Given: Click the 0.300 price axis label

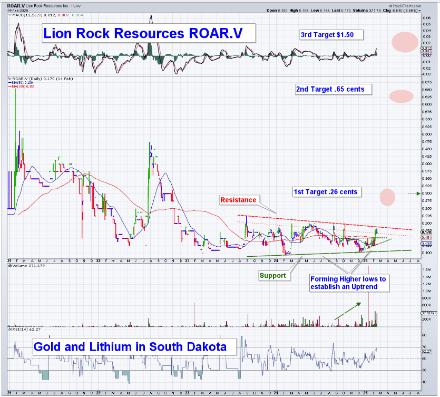Looking at the screenshot, I should click(x=427, y=193).
